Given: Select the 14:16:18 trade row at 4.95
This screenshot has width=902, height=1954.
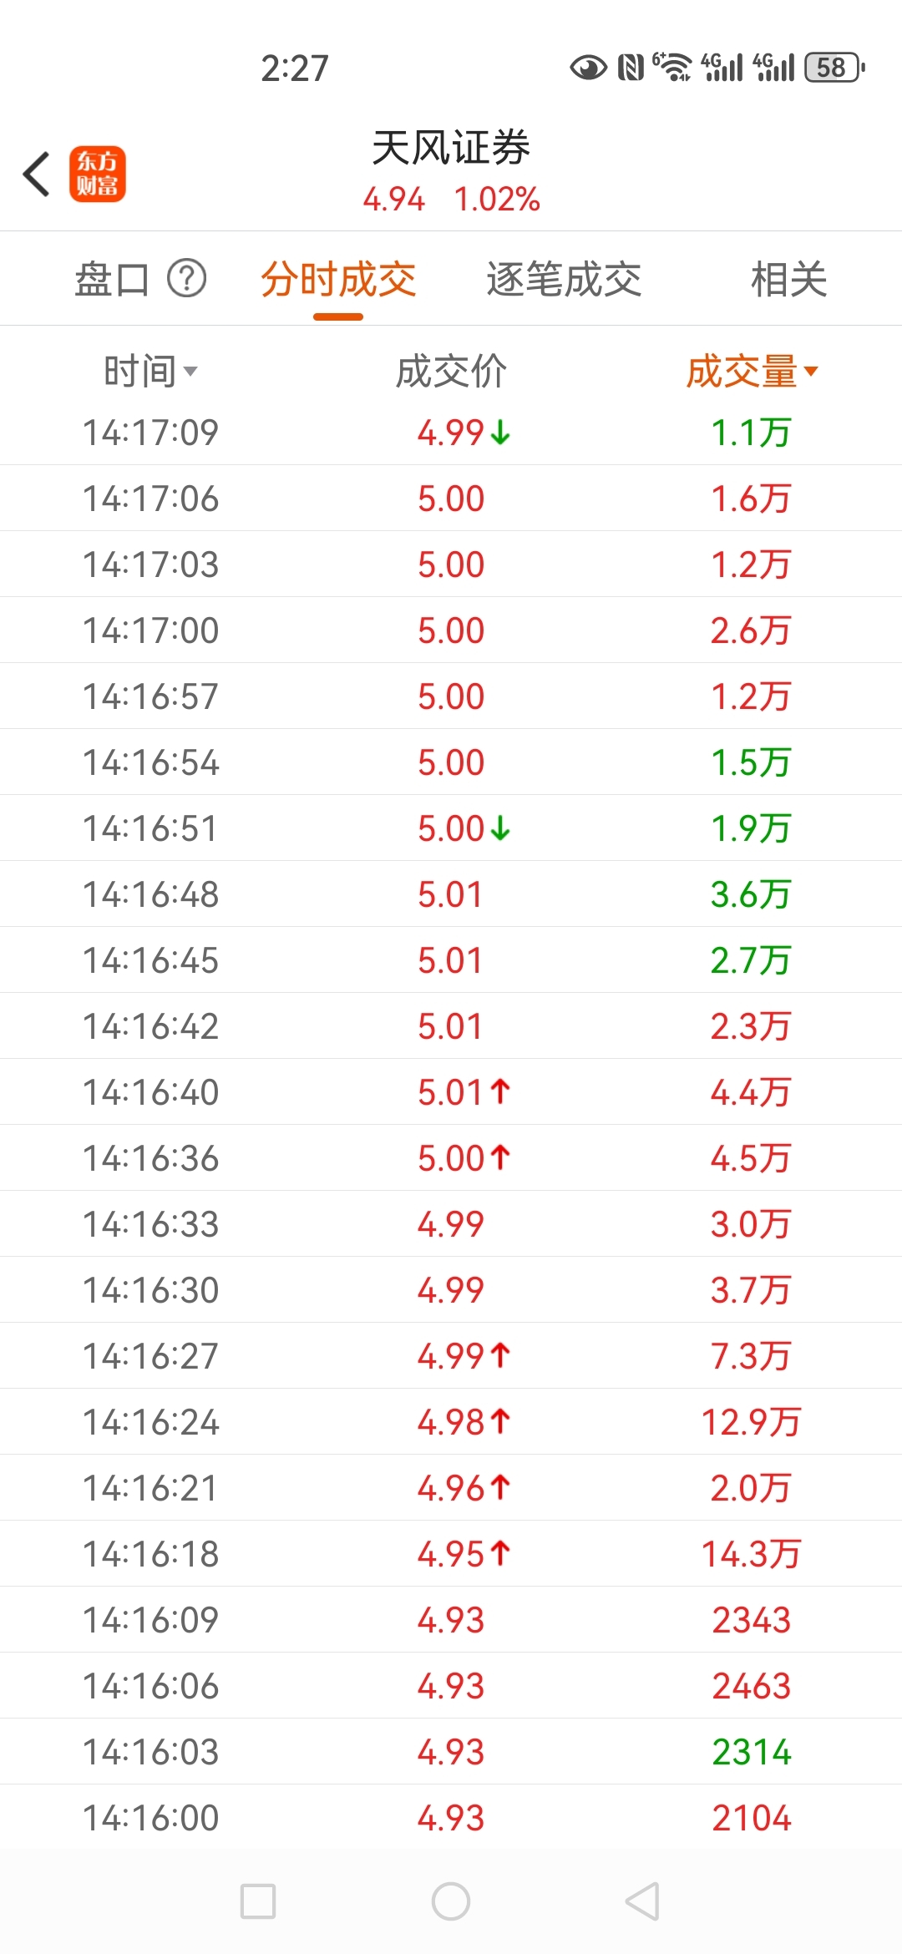Looking at the screenshot, I should coord(451,1553).
